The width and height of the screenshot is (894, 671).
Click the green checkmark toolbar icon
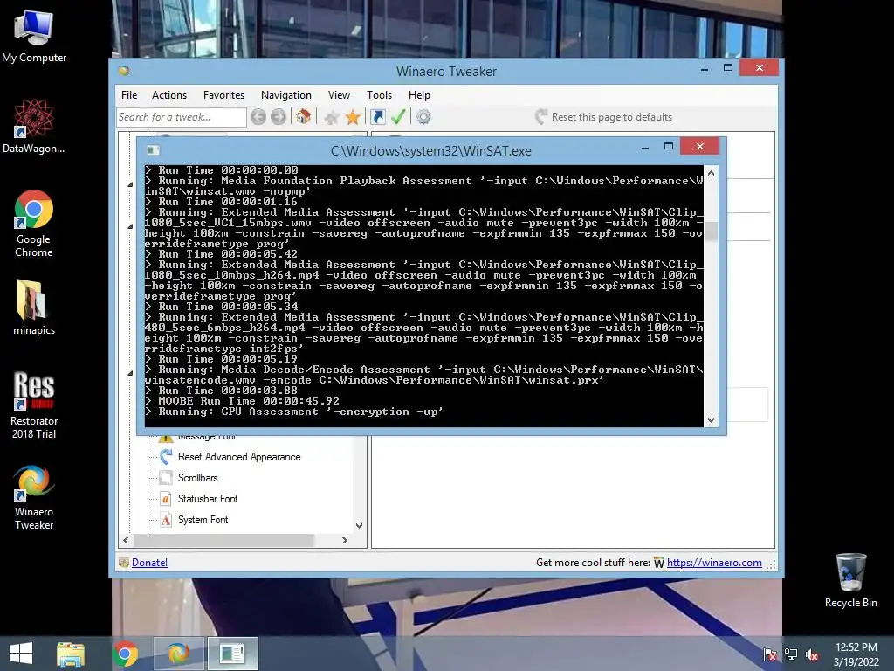pyautogui.click(x=398, y=117)
